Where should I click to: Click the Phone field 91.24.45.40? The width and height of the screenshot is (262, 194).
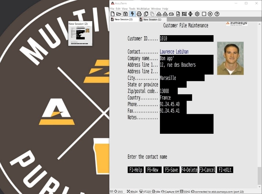173,104
